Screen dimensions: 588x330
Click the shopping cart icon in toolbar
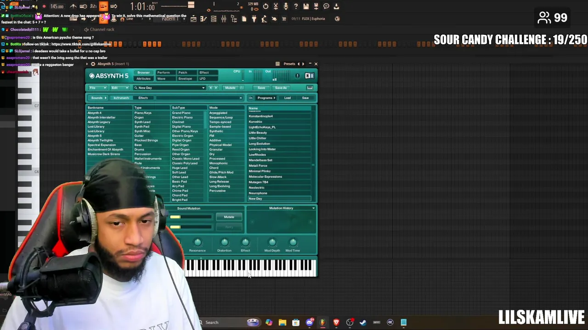(284, 19)
